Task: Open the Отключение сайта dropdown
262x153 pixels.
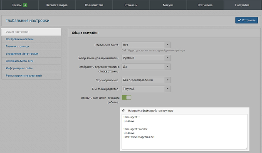Action: 146,45
